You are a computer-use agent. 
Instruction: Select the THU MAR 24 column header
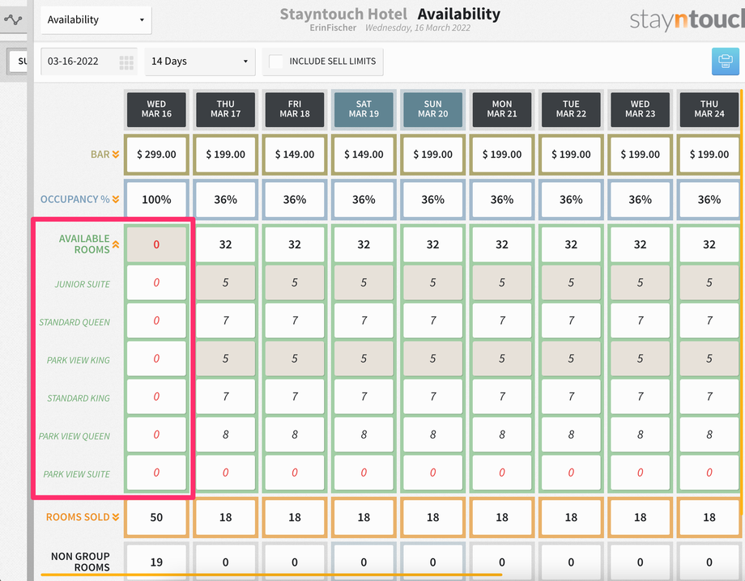709,109
